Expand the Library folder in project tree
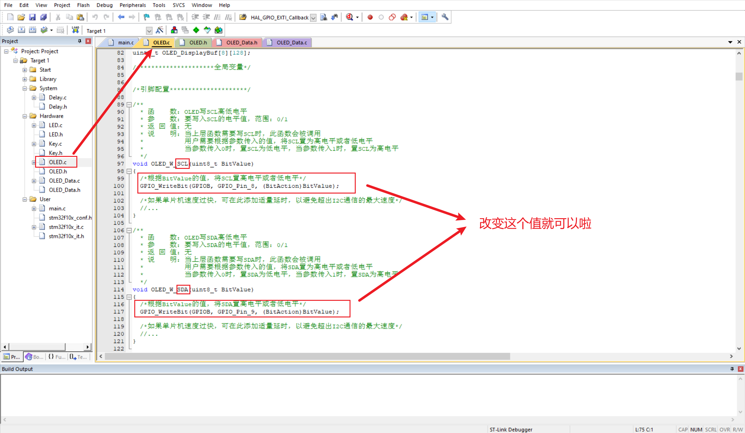Viewport: 745px width, 433px height. point(25,79)
